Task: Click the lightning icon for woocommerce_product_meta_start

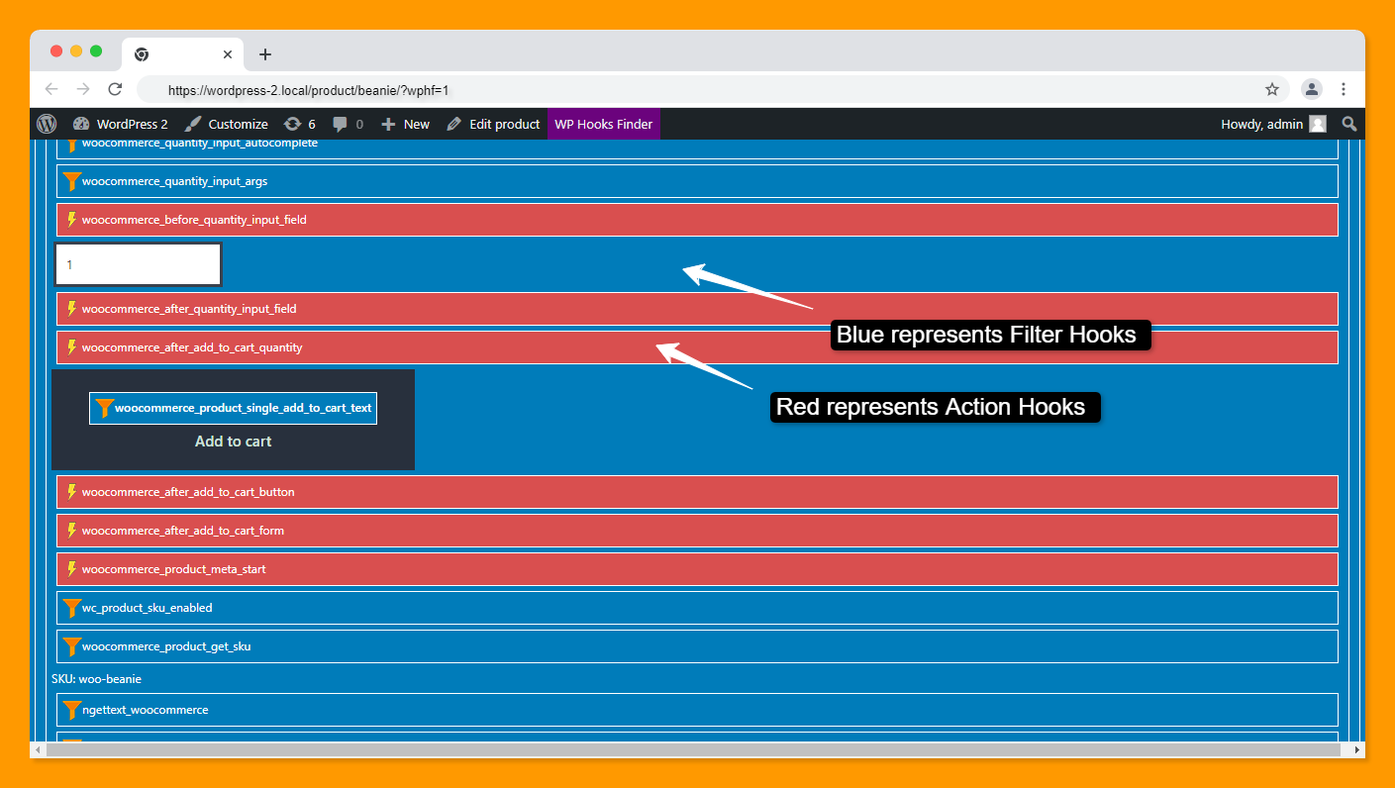Action: pyautogui.click(x=71, y=569)
